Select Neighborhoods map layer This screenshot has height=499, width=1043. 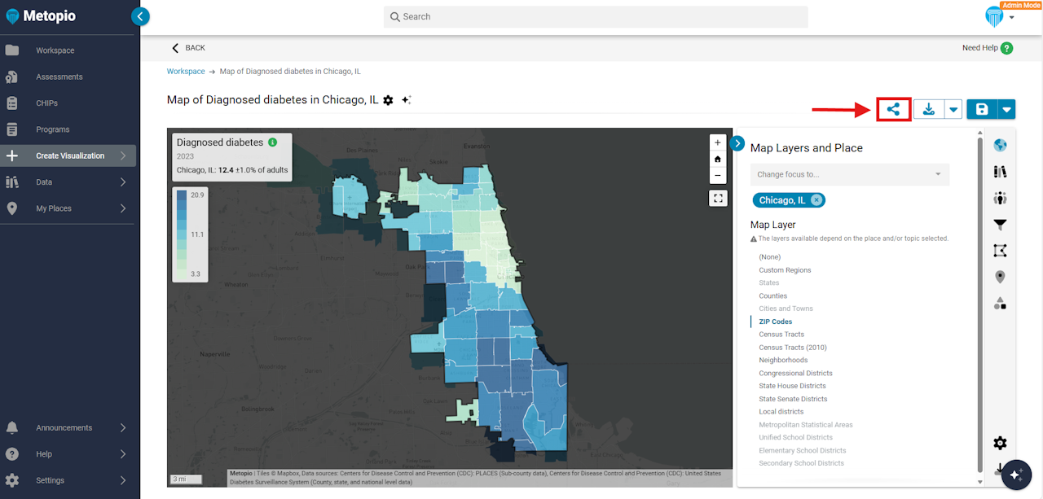point(783,360)
